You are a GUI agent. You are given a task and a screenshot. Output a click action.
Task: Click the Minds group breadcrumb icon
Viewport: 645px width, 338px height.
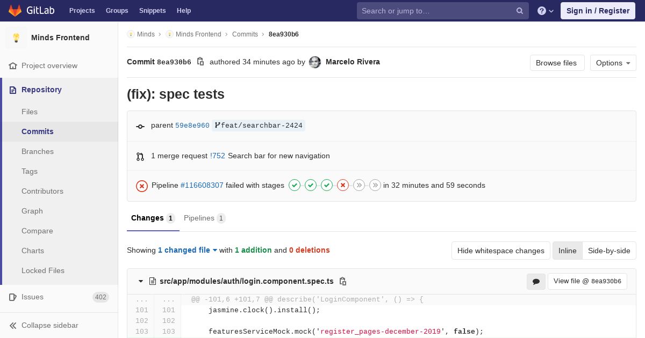tap(131, 34)
